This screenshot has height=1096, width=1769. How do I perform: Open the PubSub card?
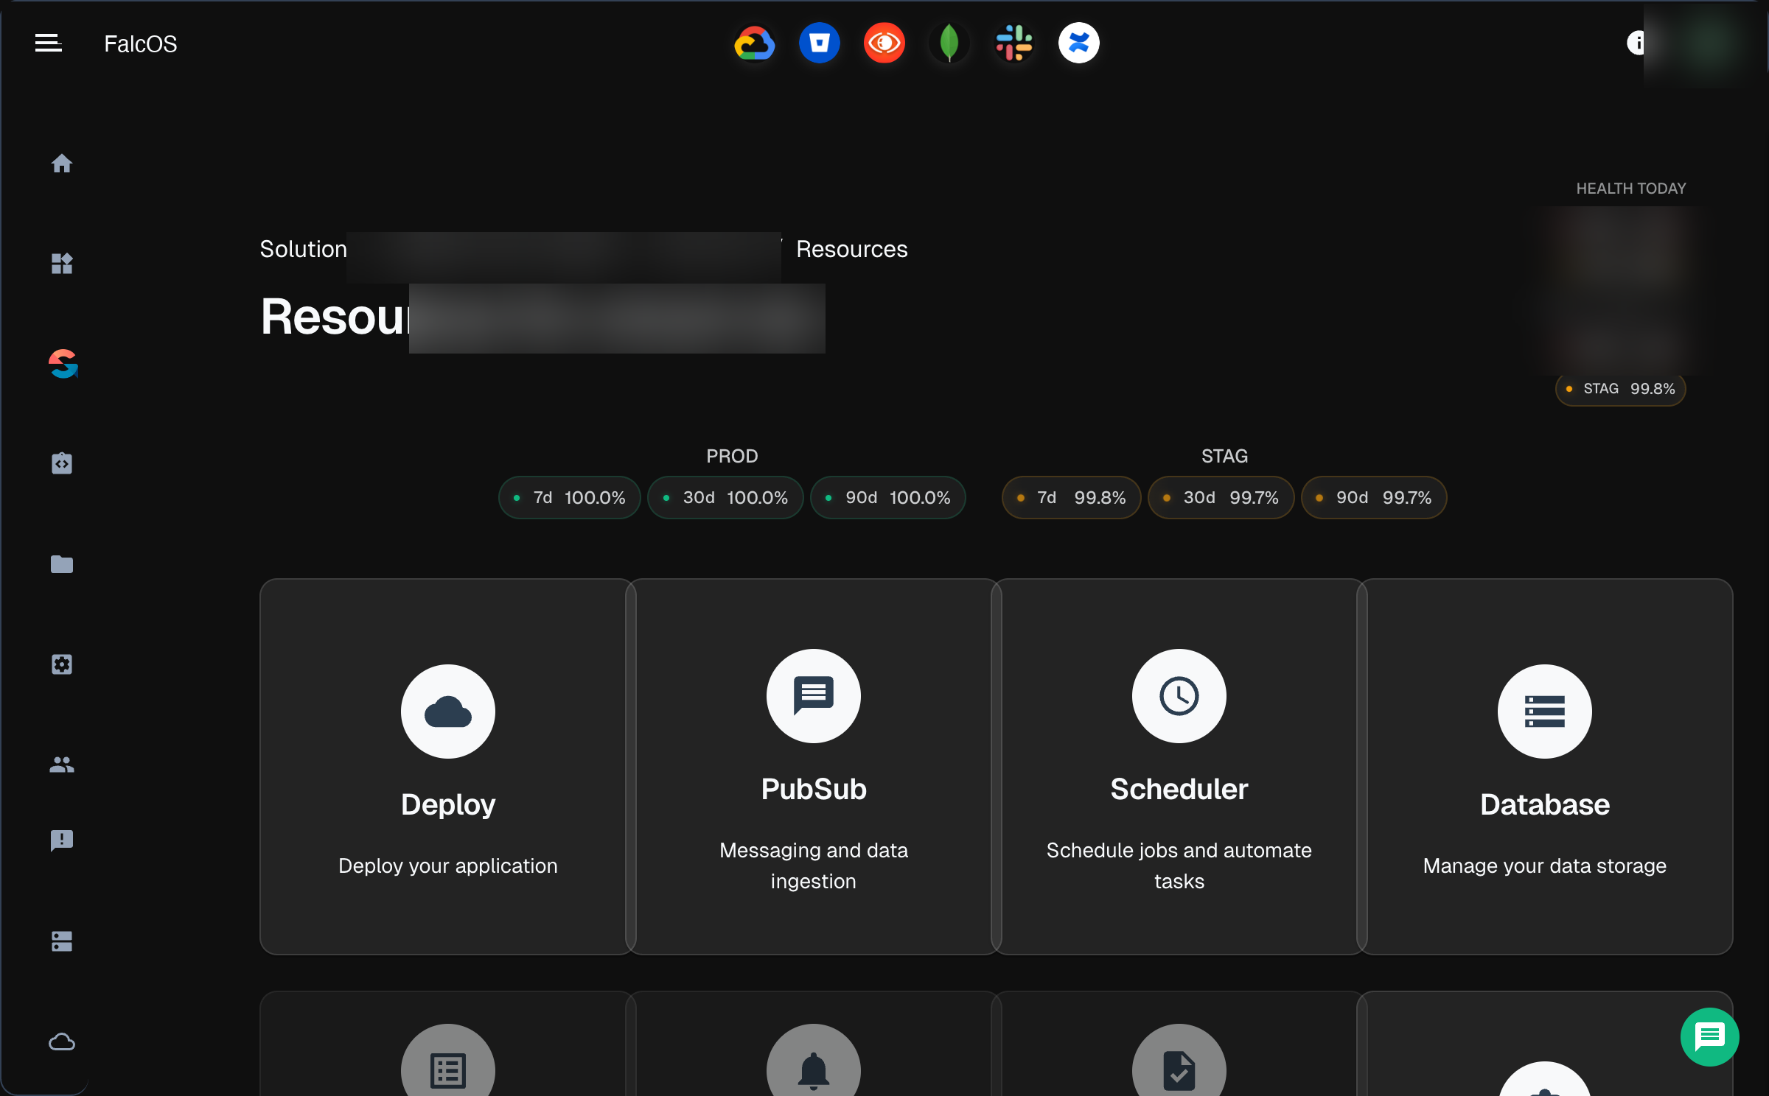[x=813, y=766]
